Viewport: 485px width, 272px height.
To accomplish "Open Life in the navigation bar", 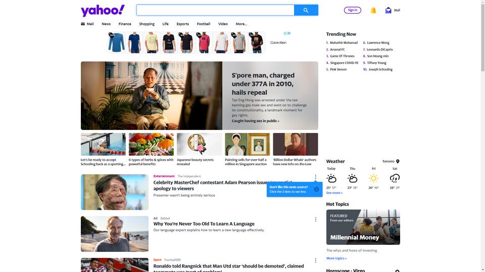I will point(166,24).
